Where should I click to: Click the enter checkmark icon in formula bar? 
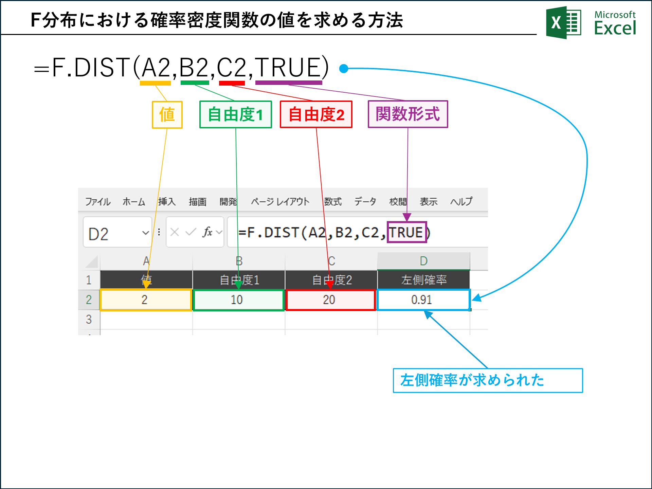[x=191, y=232]
